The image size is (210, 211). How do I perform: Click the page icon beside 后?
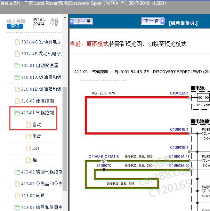28,160
